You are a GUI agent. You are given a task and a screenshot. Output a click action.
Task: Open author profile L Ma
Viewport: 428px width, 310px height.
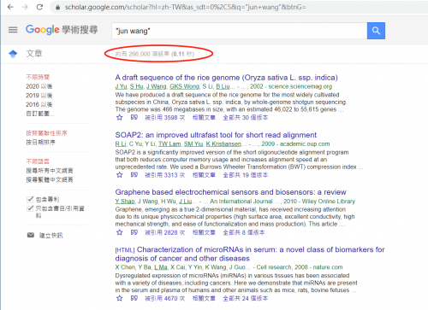(161, 267)
